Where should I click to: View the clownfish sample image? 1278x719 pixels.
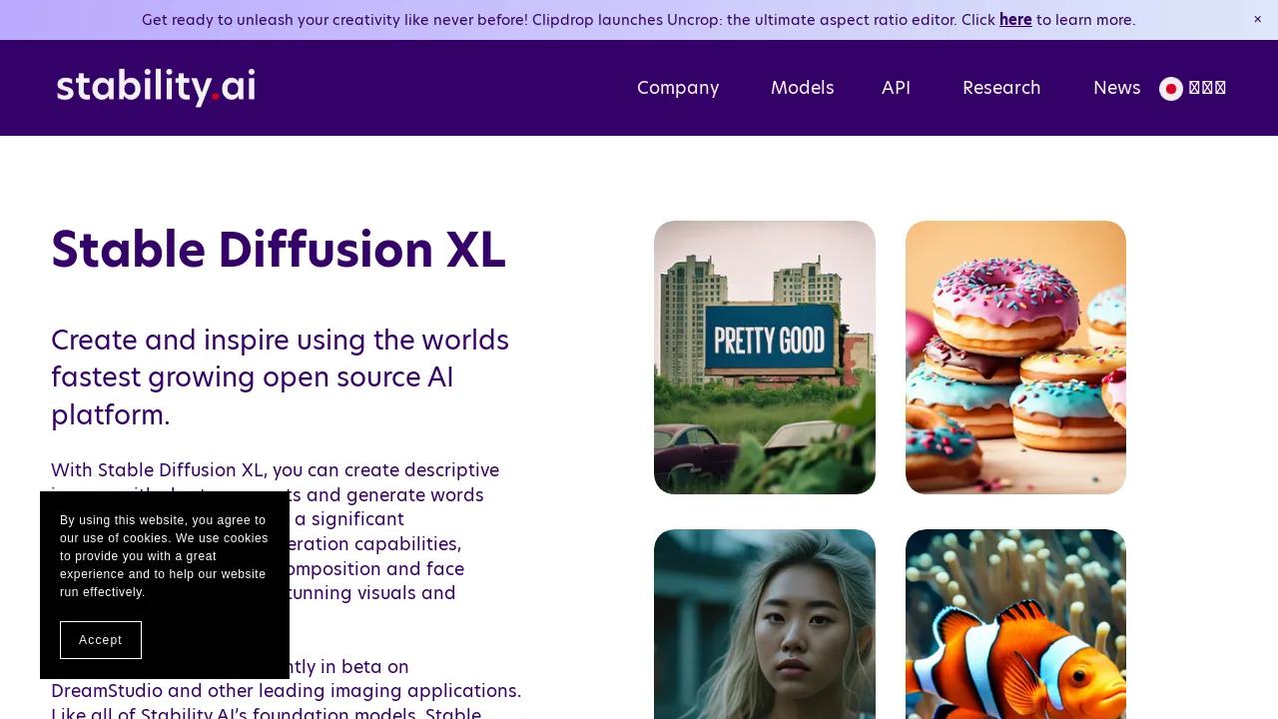pos(1015,624)
